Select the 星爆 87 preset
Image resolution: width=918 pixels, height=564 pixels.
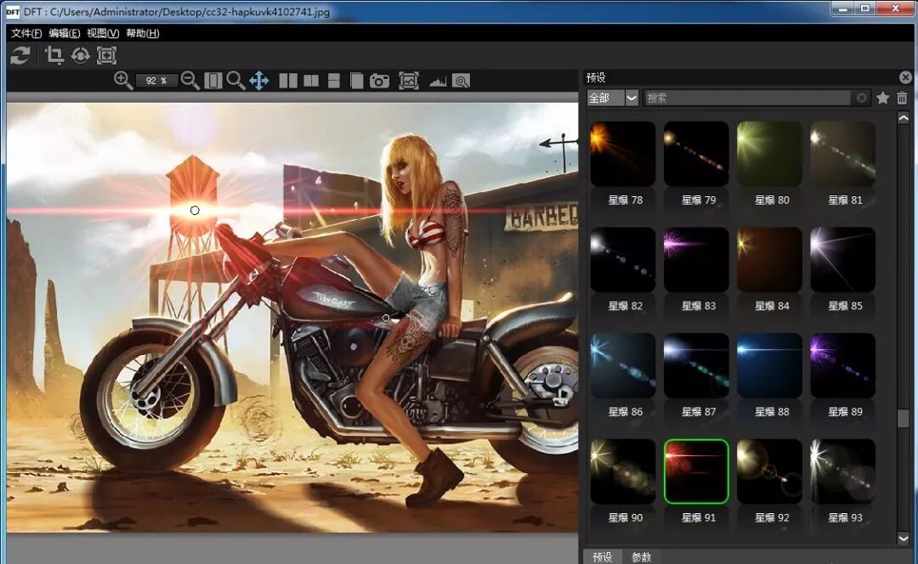pos(696,365)
